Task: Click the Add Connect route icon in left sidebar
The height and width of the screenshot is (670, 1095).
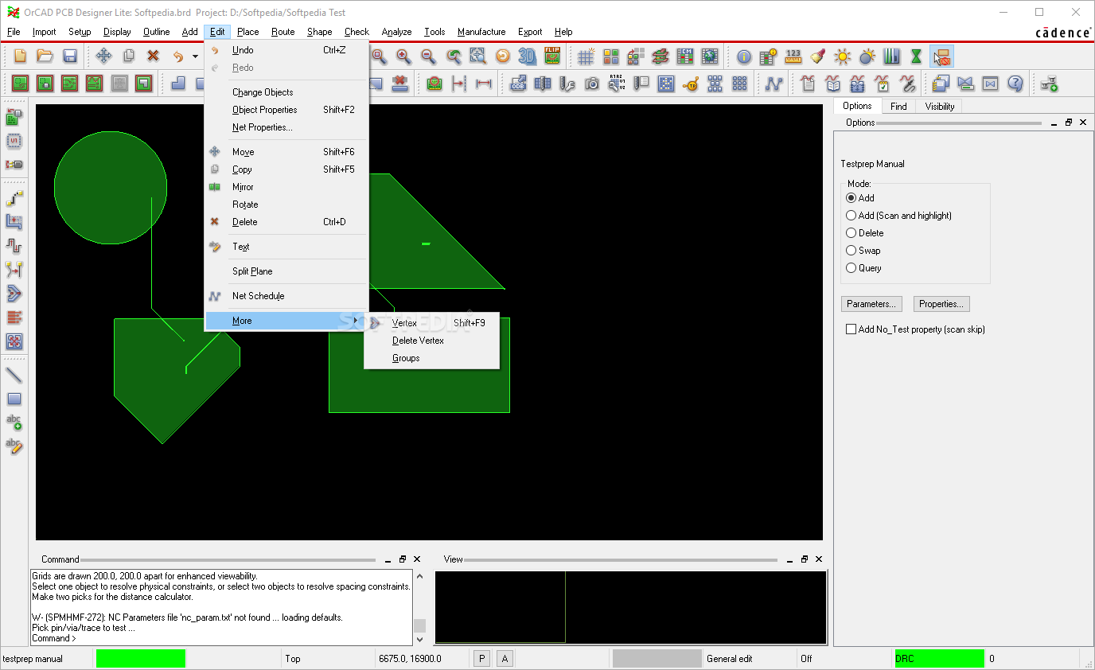Action: tap(14, 198)
